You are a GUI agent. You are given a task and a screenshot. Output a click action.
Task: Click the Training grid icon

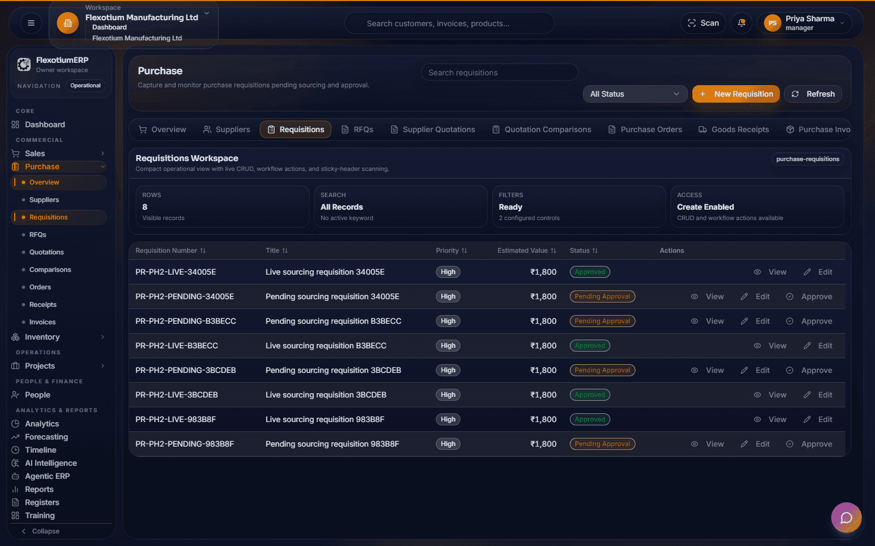[15, 515]
